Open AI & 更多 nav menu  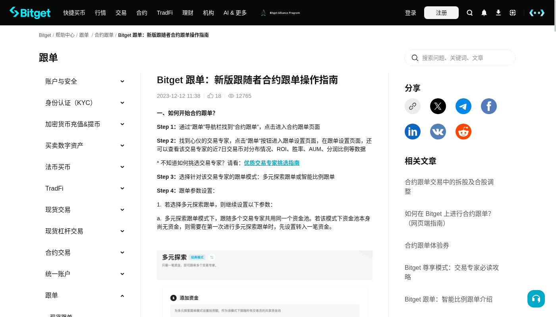(235, 13)
